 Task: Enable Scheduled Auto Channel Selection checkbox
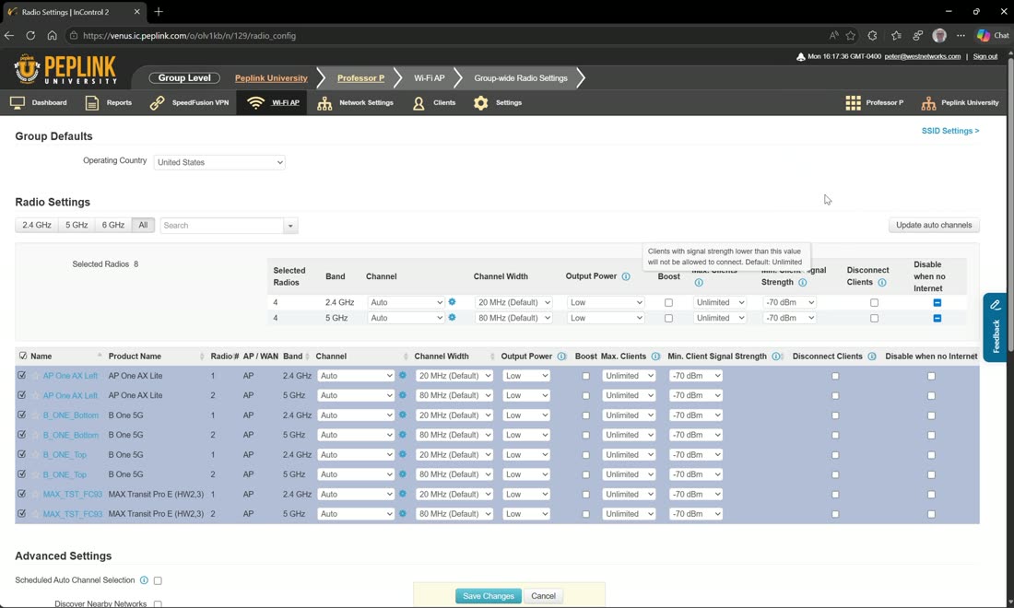tap(158, 581)
